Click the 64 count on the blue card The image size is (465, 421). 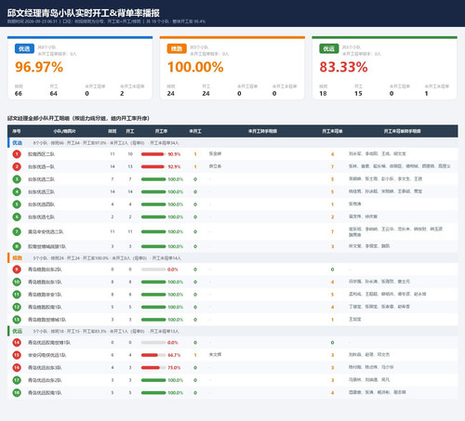(x=54, y=94)
